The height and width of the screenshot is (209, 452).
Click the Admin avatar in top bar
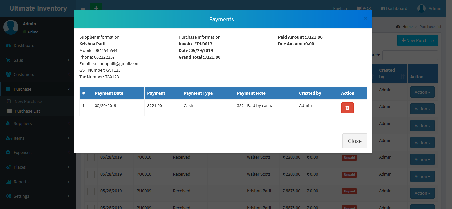coord(421,8)
